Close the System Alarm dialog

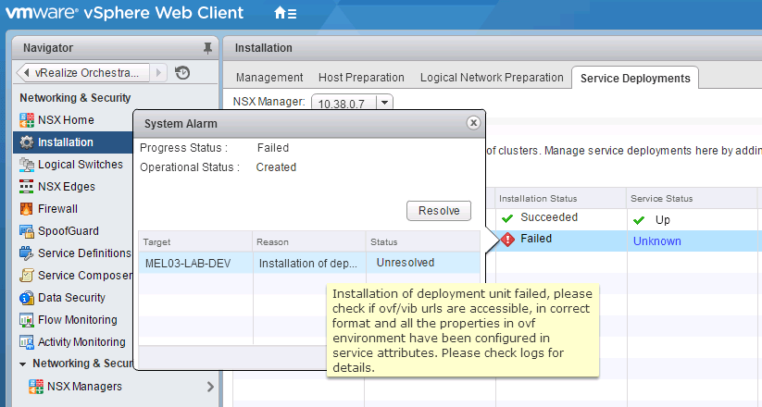tap(473, 123)
